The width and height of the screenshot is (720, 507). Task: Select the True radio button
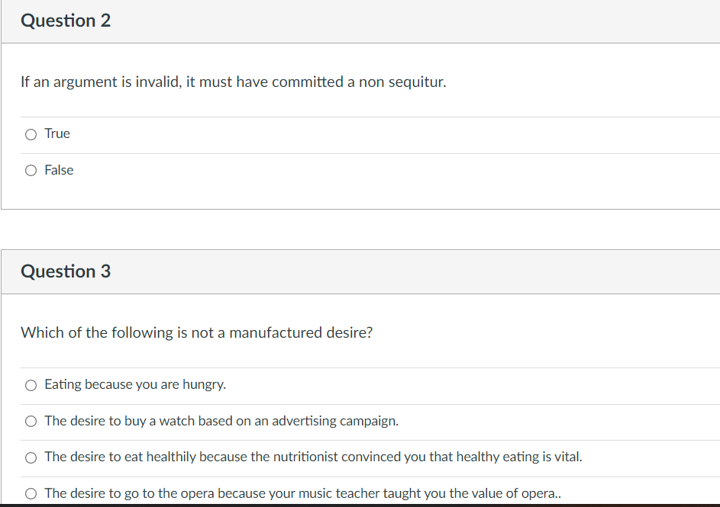click(x=31, y=135)
